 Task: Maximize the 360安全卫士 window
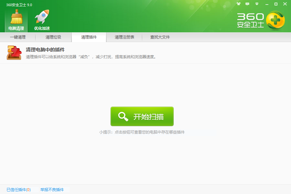276,4
